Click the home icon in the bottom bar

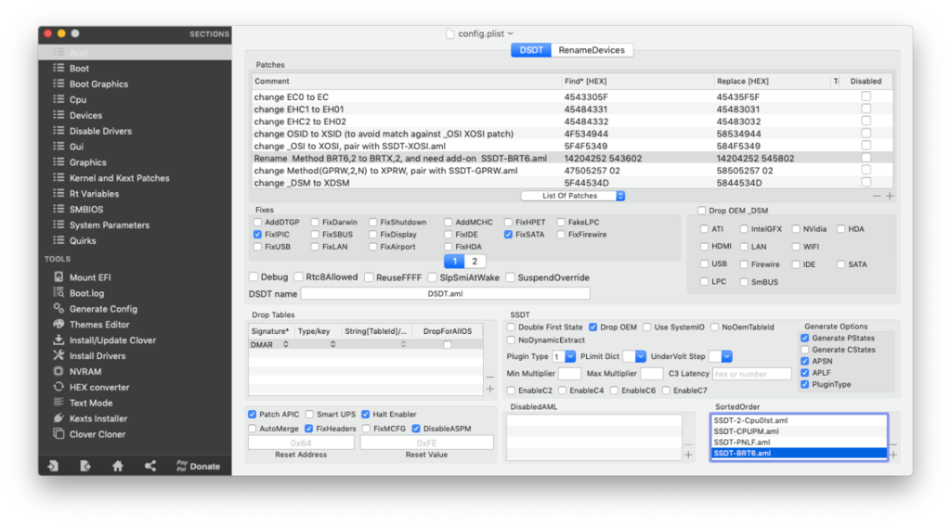pos(118,466)
